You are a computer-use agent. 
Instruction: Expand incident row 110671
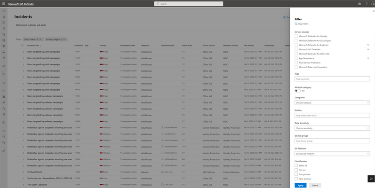[x=23, y=52]
